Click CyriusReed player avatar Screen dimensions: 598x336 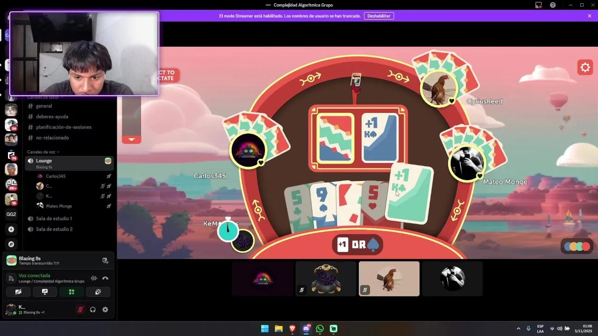point(439,88)
